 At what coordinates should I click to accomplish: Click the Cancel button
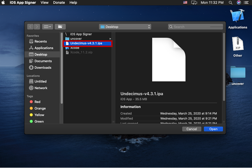192,129
